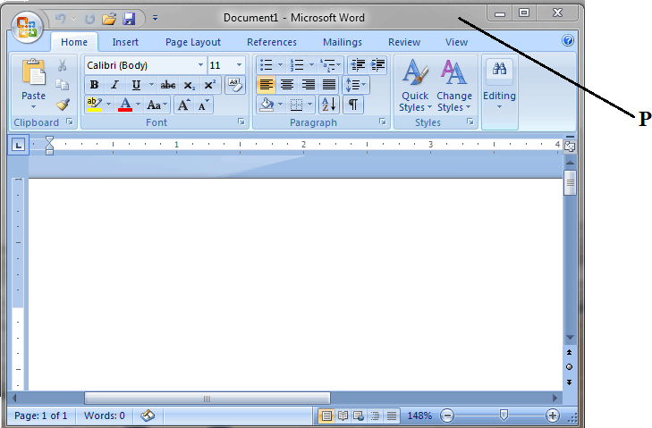Click the tab selector L icon by ruler
652x428 pixels.
[x=18, y=145]
